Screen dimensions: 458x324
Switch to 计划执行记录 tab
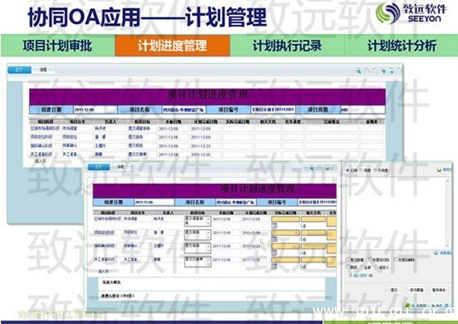[x=287, y=46]
